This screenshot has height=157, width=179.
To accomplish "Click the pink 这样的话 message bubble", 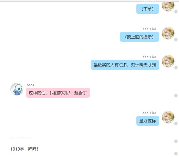I will [x=58, y=93].
